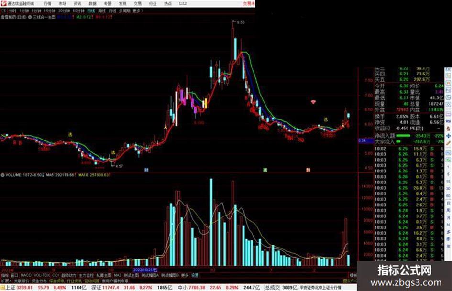The height and width of the screenshot is (291, 452).
Task: Click the circular settings icon beside 三线合一主图
Action: click(x=30, y=17)
